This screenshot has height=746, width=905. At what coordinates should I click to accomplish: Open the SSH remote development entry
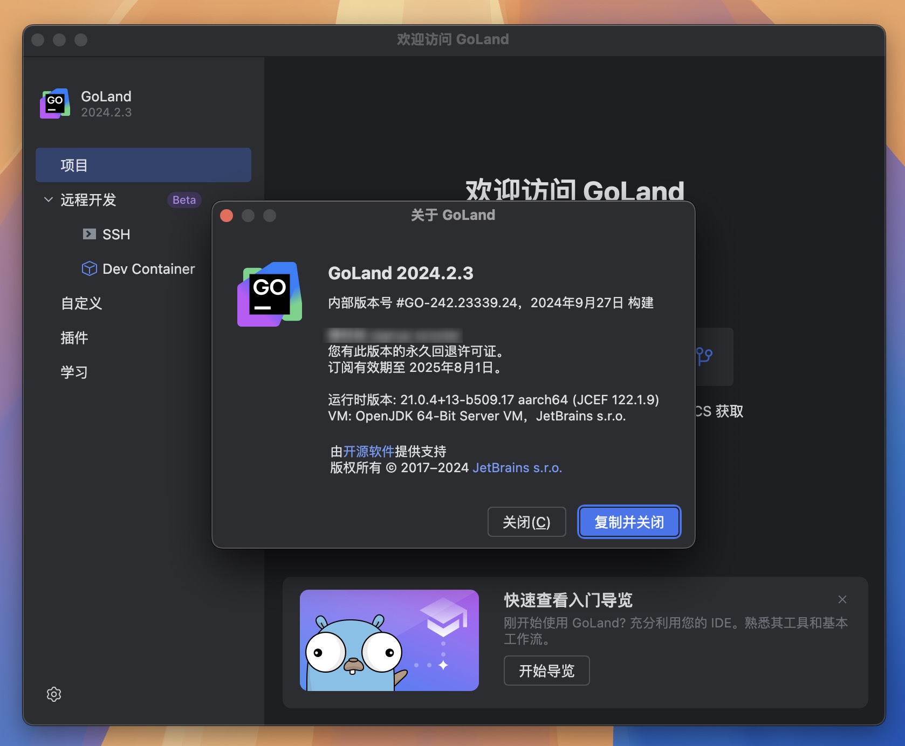coord(116,234)
